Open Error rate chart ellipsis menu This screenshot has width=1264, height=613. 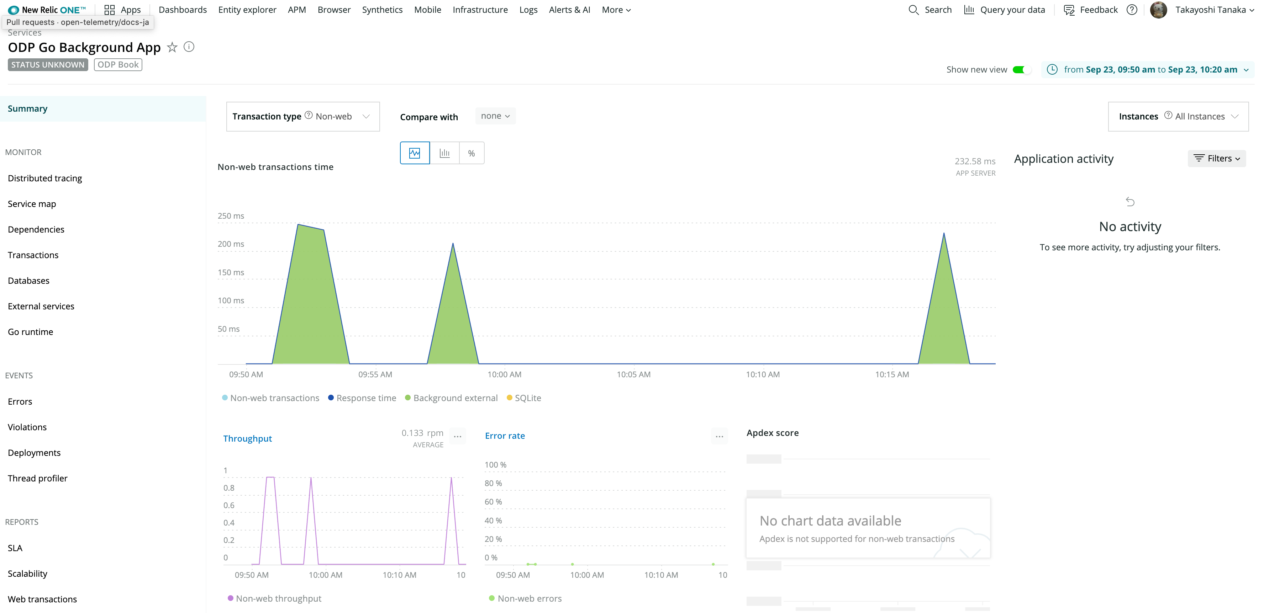[719, 436]
